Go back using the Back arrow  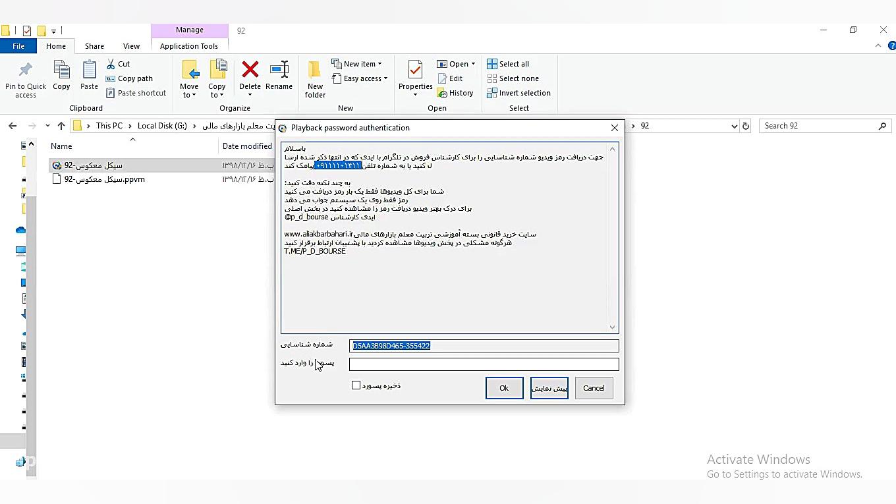[13, 126]
